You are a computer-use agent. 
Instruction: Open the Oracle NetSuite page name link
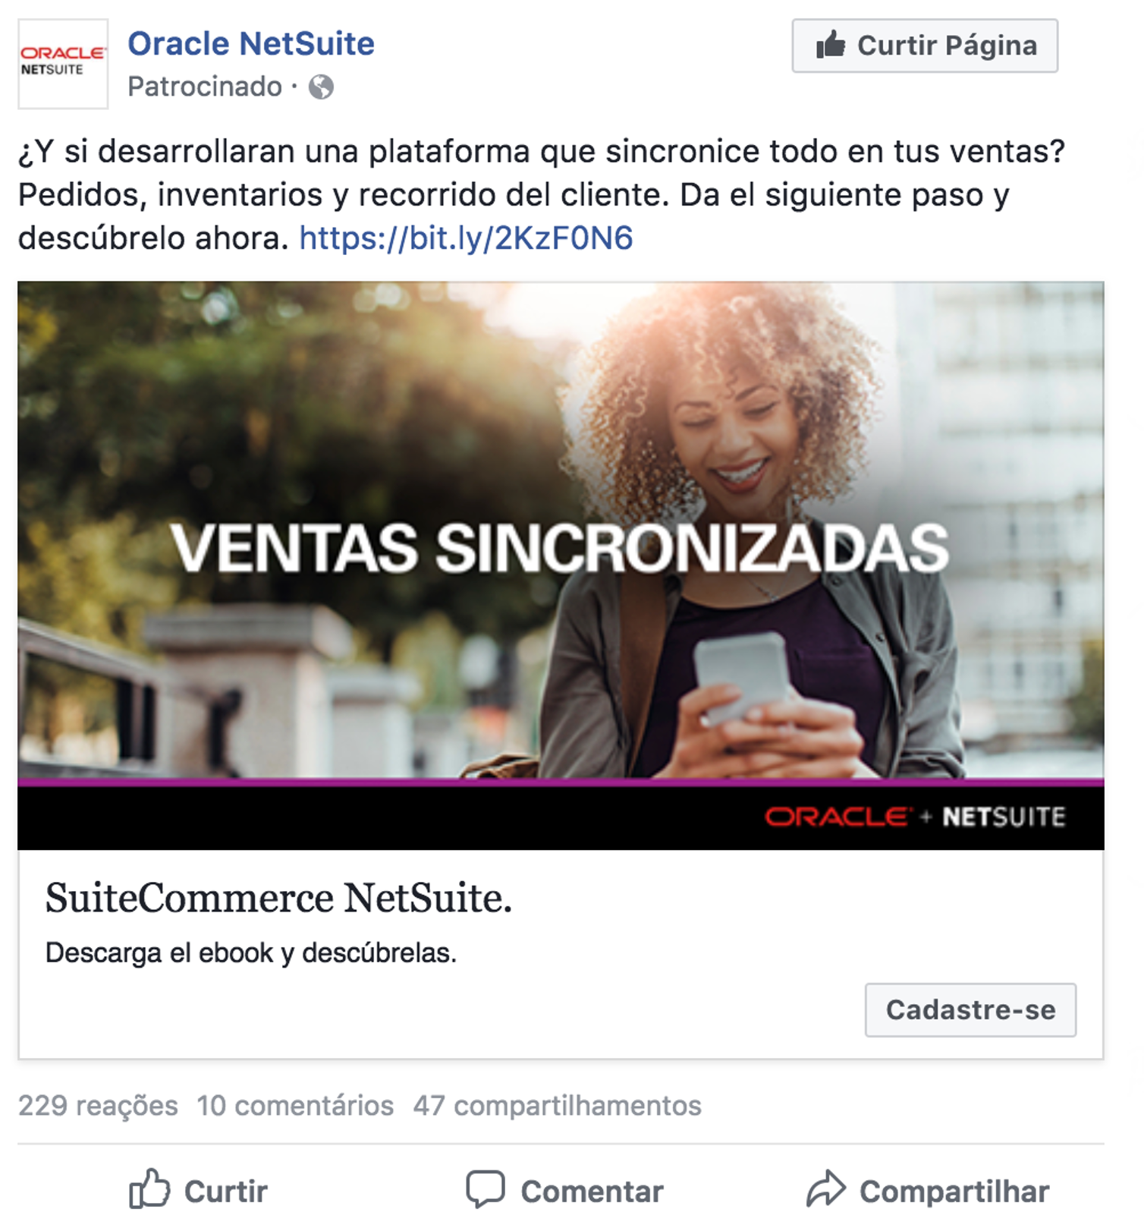251,44
